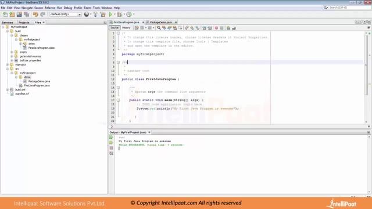Open the default config dropdown
The image size is (372, 209).
[65, 15]
